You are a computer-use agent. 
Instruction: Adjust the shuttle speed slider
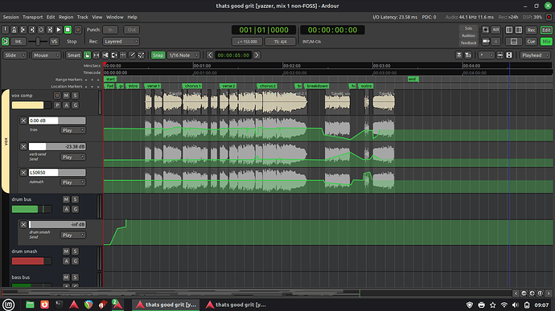click(38, 42)
